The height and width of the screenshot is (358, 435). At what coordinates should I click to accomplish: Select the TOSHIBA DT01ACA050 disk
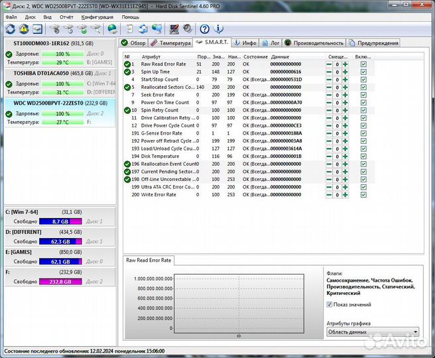click(x=40, y=73)
